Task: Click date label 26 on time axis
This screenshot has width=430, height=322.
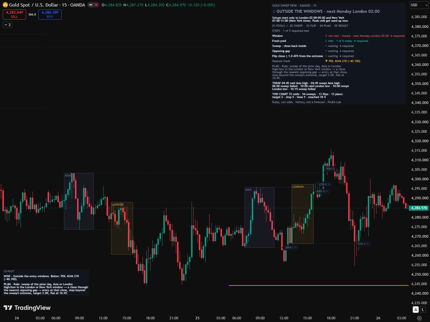Action: (x=378, y=318)
